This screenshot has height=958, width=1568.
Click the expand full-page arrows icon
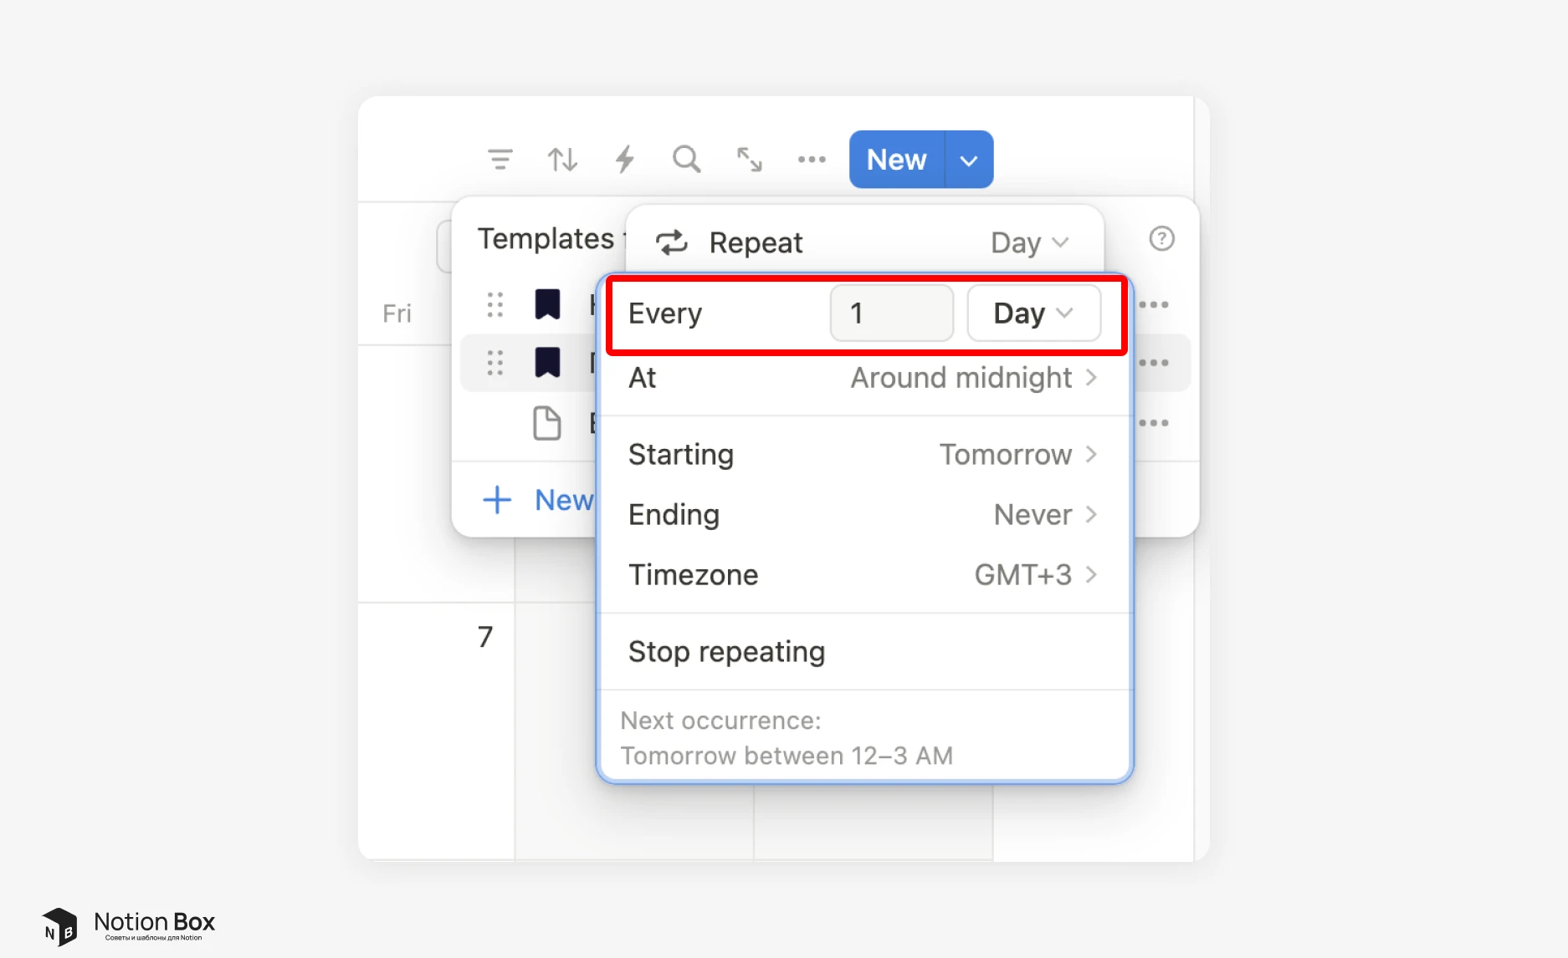coord(749,159)
